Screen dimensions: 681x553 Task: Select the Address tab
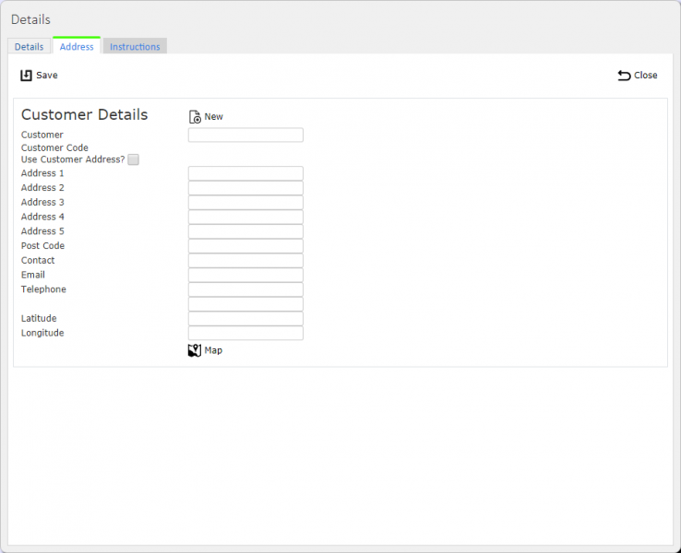[77, 46]
